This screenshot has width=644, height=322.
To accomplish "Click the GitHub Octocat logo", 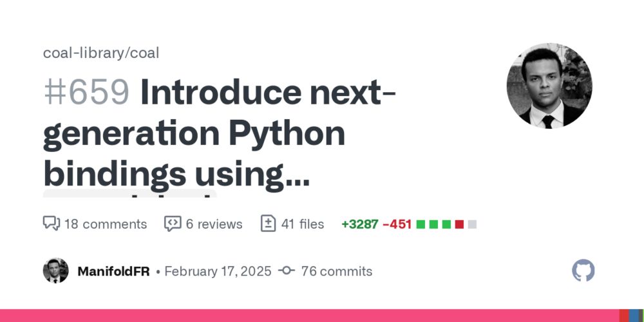I will [583, 270].
